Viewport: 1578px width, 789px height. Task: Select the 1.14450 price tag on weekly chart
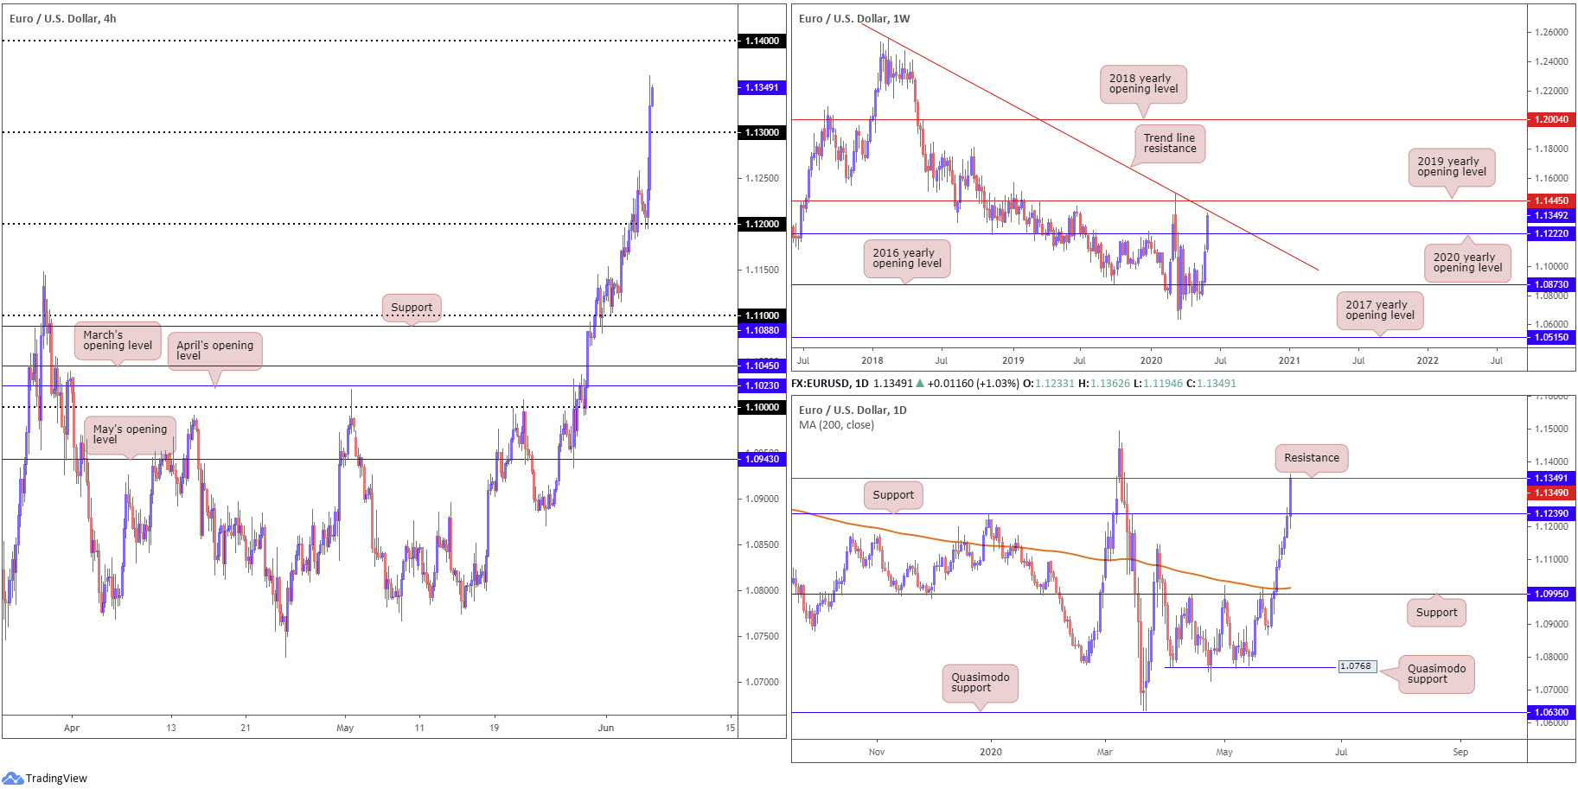tap(1551, 200)
